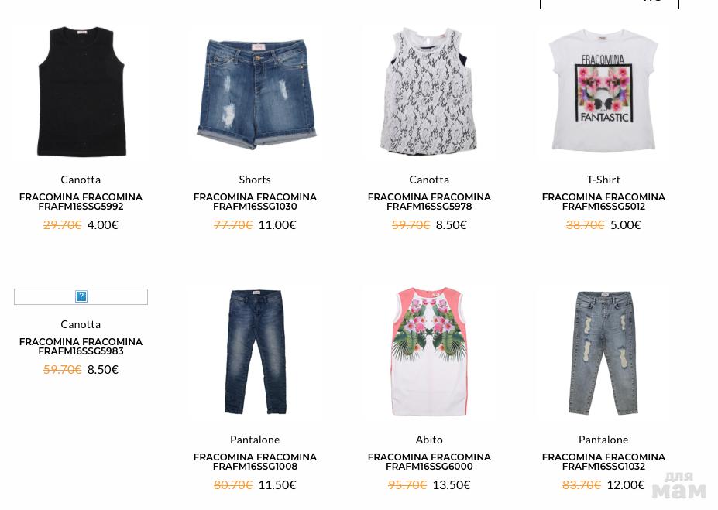Click the 13.50€ Abito price

(x=452, y=484)
